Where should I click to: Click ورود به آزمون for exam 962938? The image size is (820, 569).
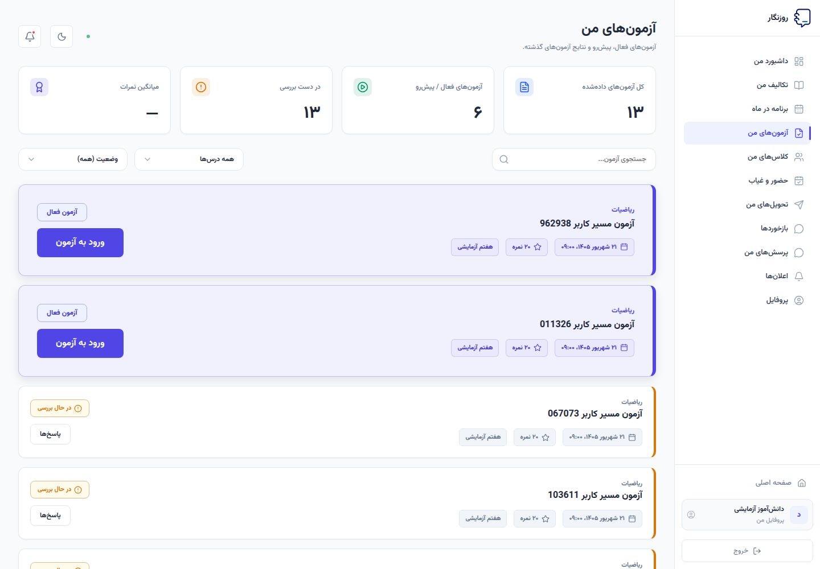tap(80, 242)
